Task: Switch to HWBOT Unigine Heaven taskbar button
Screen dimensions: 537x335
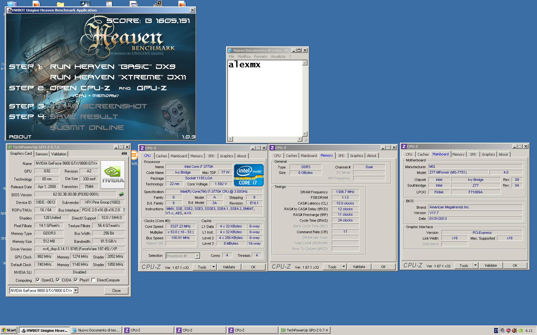Action: point(44,330)
